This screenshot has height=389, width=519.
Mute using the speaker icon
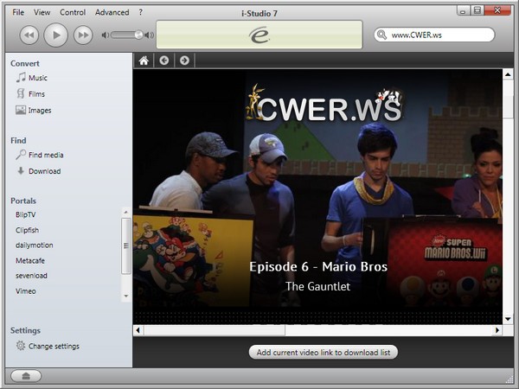105,35
